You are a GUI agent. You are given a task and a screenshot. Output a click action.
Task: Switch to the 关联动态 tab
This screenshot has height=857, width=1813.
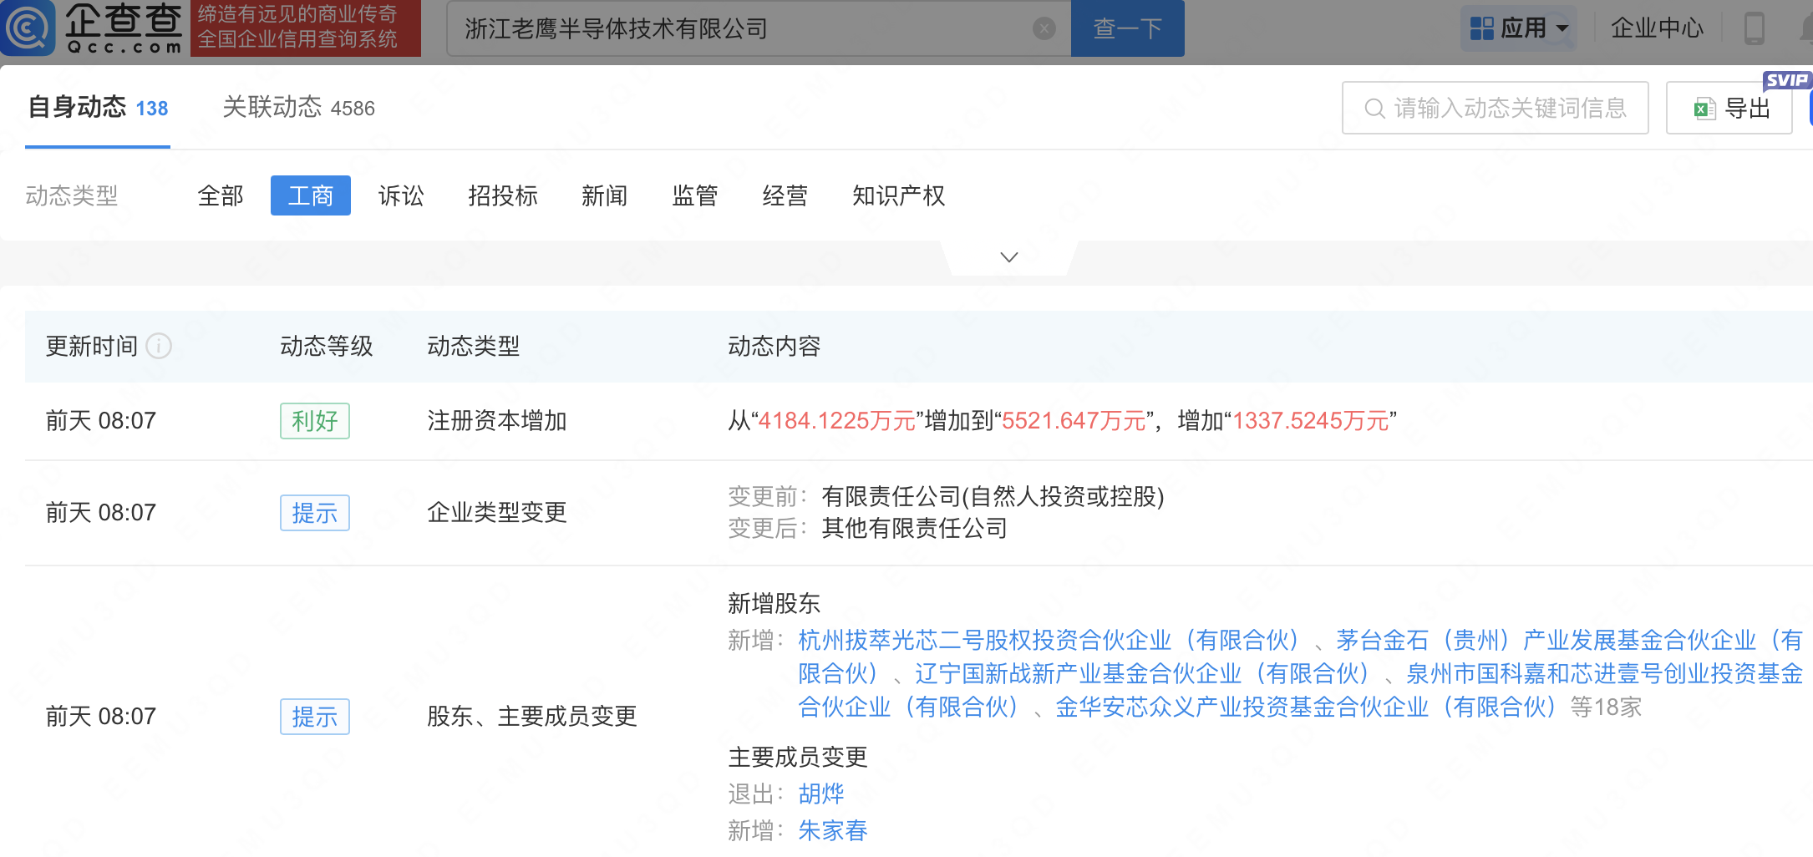tap(298, 108)
